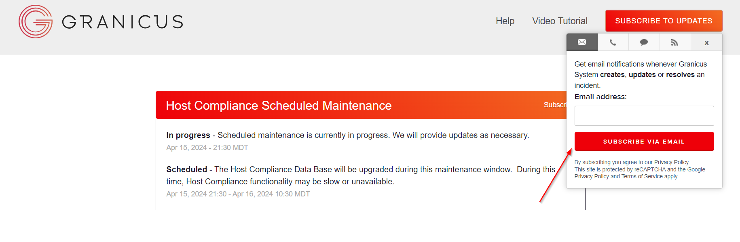Screen dimensions: 740x242
Task: Click the X icon in the subscription popup
Action: [706, 42]
